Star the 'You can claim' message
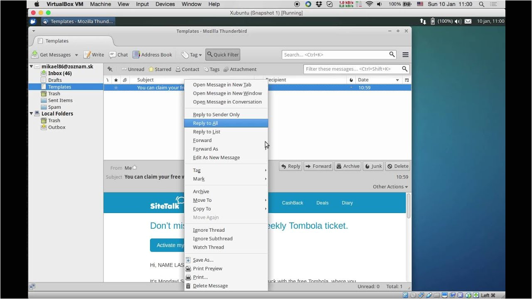This screenshot has width=532, height=299. coord(116,88)
